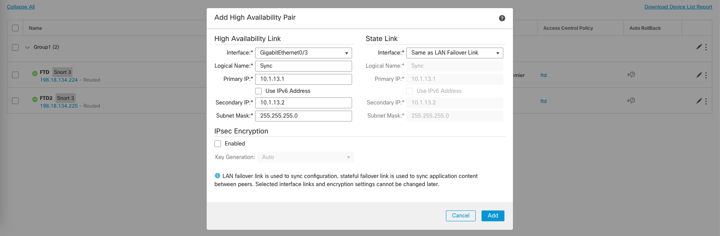
Task: Click the Add button
Action: 492,215
